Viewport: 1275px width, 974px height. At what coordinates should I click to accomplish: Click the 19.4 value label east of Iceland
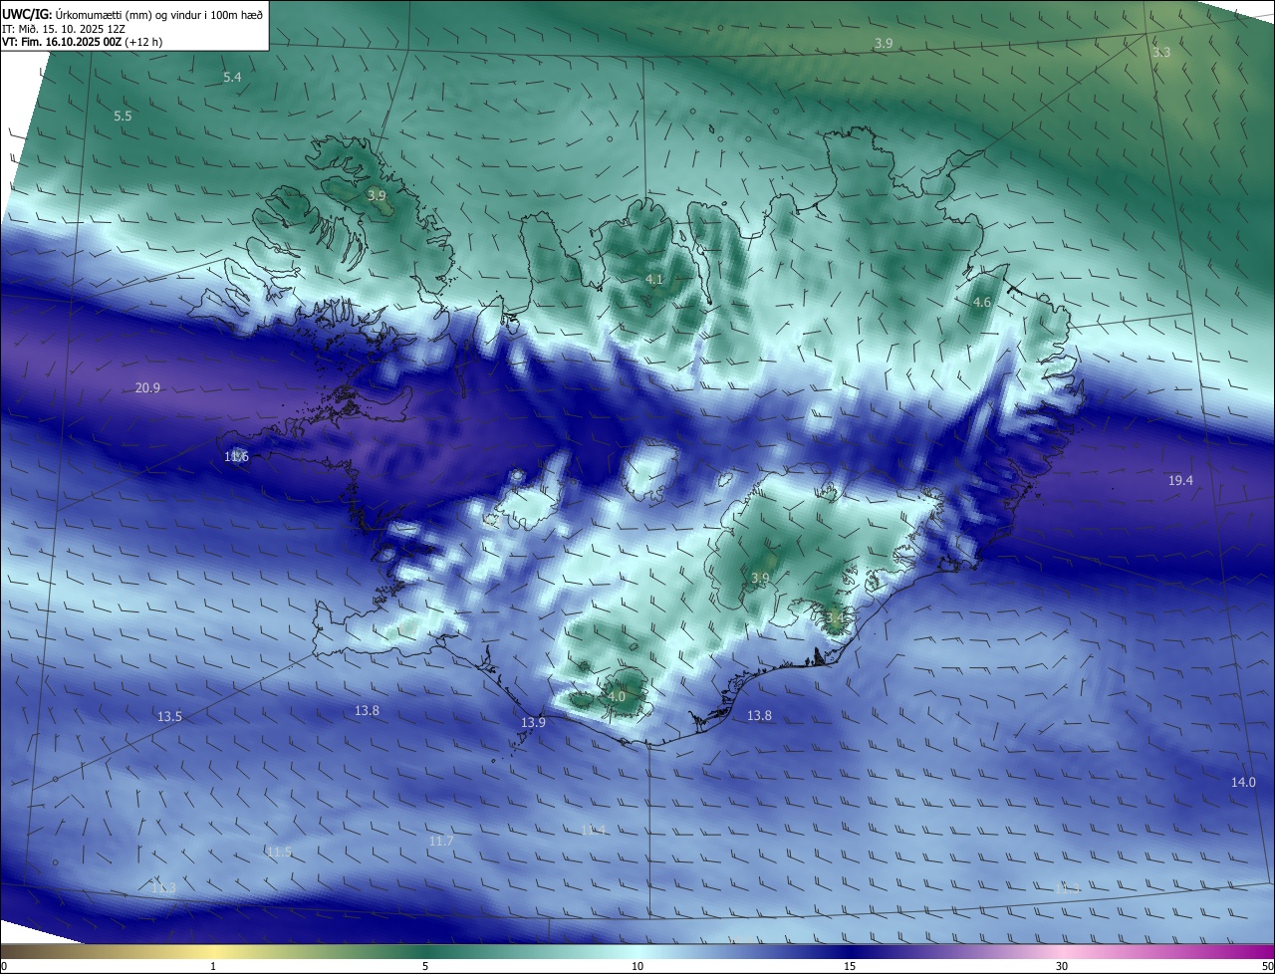[x=1180, y=480]
